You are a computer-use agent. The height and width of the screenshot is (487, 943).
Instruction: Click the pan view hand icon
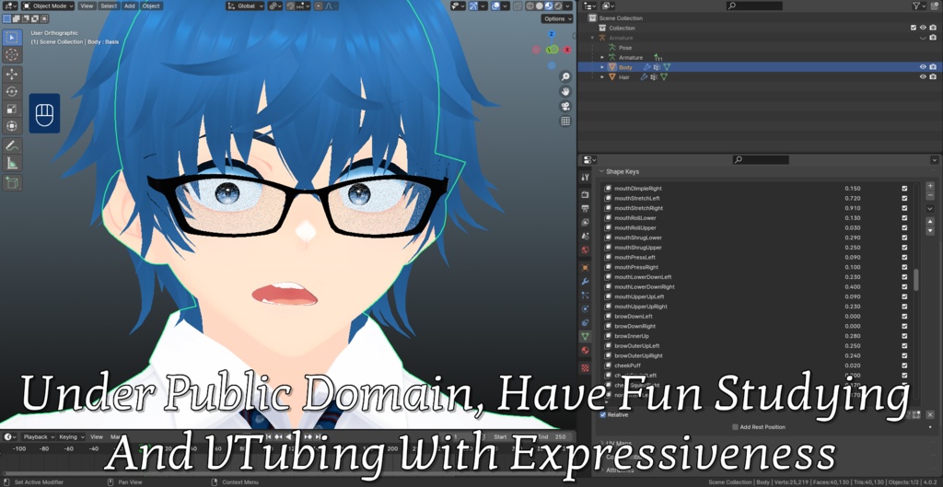(x=565, y=91)
